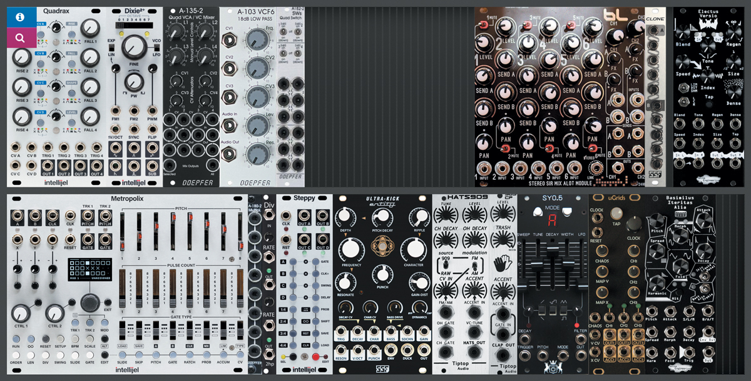The image size is (751, 381).
Task: Click SY0.5 TUNE fader
Action: pyautogui.click(x=538, y=265)
